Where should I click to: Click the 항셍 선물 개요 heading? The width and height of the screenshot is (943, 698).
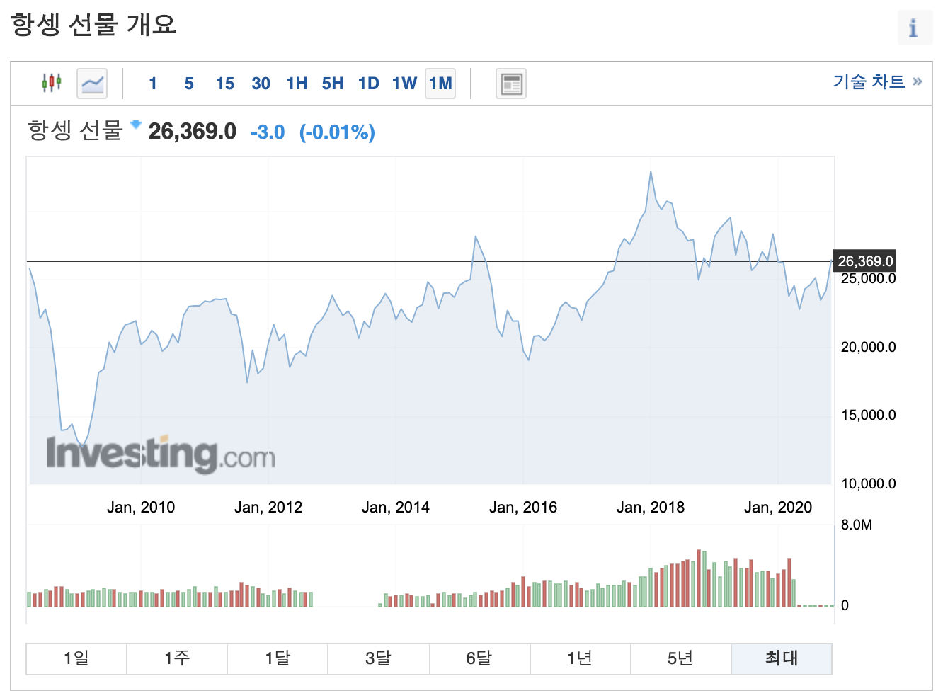(x=93, y=25)
